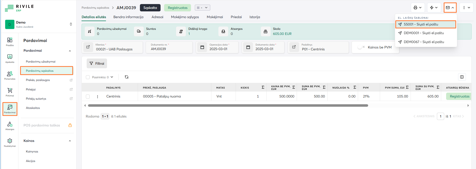Open the Apskaita accounting sidebar icon
This screenshot has height=169, width=476.
click(10, 58)
